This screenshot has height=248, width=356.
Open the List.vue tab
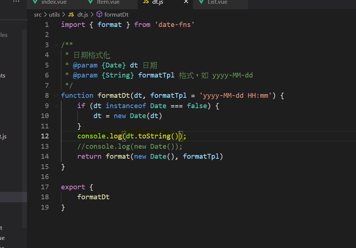pos(217,3)
